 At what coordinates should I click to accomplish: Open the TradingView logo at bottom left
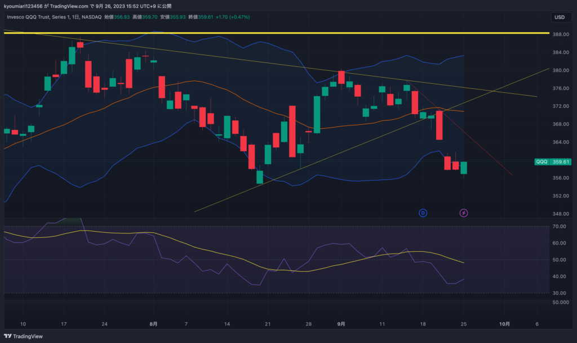(23, 336)
